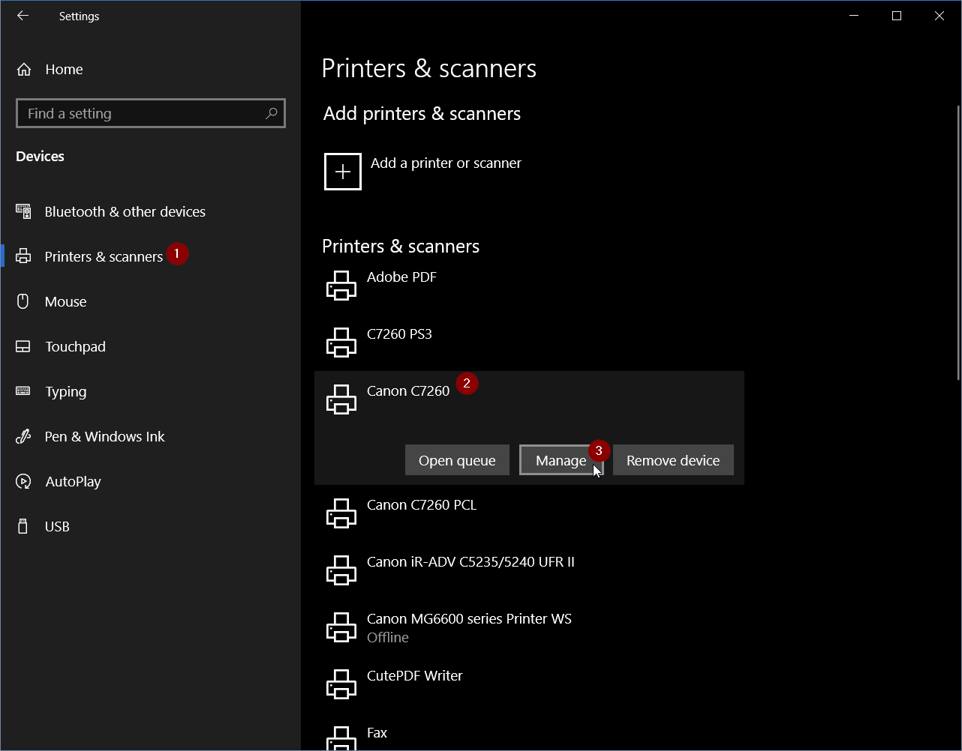
Task: Click the Canon C7260 printer name
Action: coord(408,390)
